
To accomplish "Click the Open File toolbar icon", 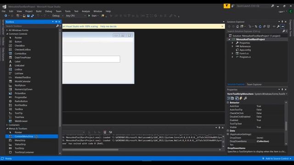I will click(x=24, y=16).
